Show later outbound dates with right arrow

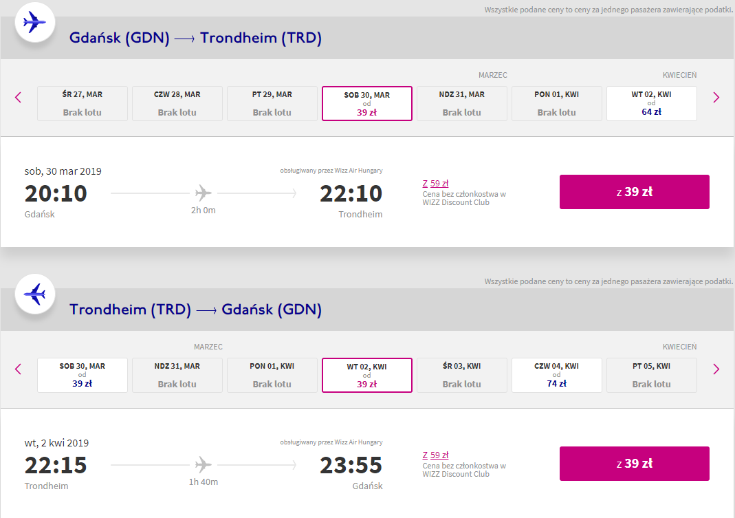[716, 98]
